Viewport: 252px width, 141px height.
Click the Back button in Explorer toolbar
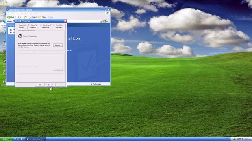tap(11, 17)
